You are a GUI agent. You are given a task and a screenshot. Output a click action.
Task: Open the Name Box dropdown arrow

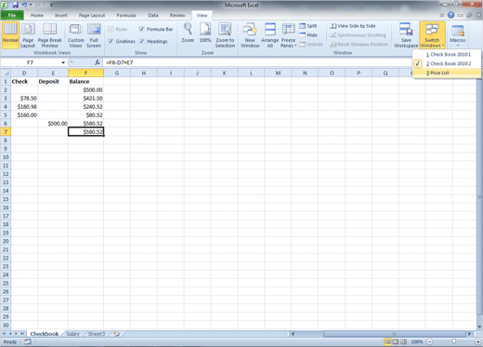tap(63, 62)
